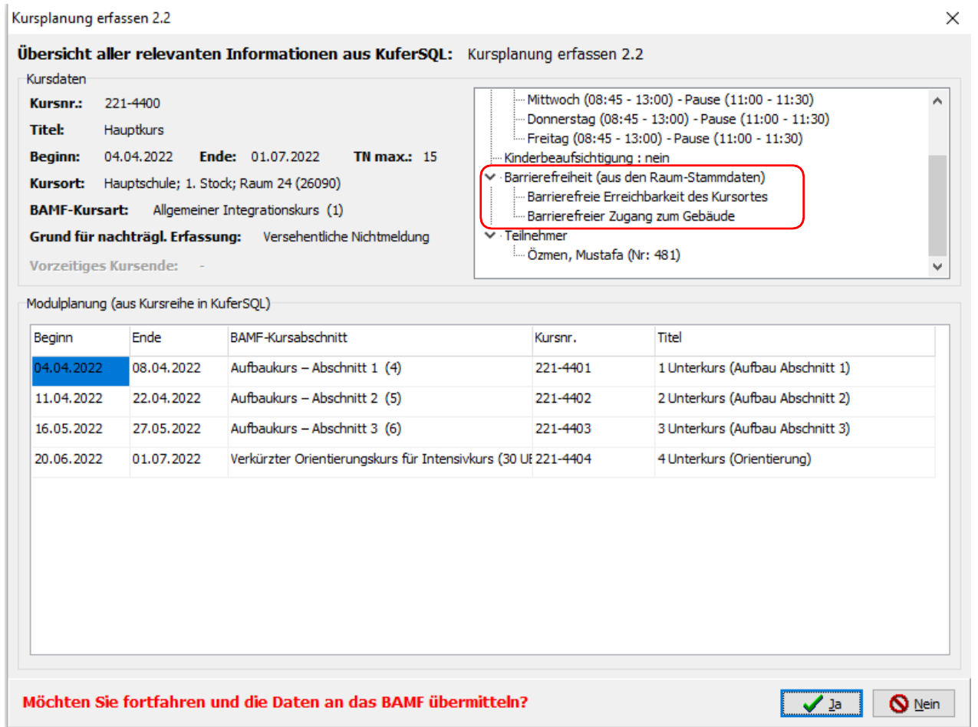Click the tree view scrollbar thumb
978x727 pixels.
tap(937, 205)
